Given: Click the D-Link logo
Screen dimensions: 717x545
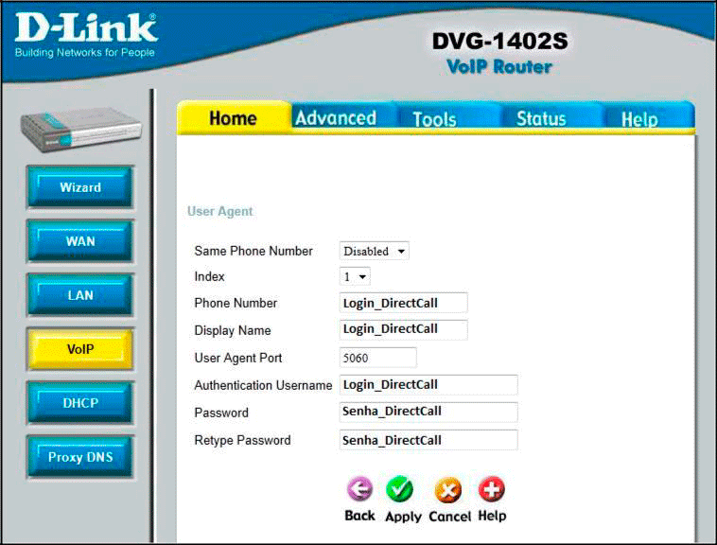Looking at the screenshot, I should (x=85, y=36).
